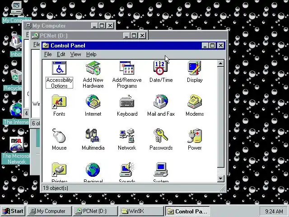Click the My Computer window title bar
289x217 pixels.
tap(69, 26)
